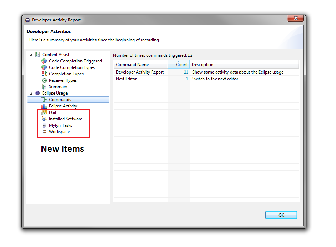Open Receiver Types report

[63, 80]
